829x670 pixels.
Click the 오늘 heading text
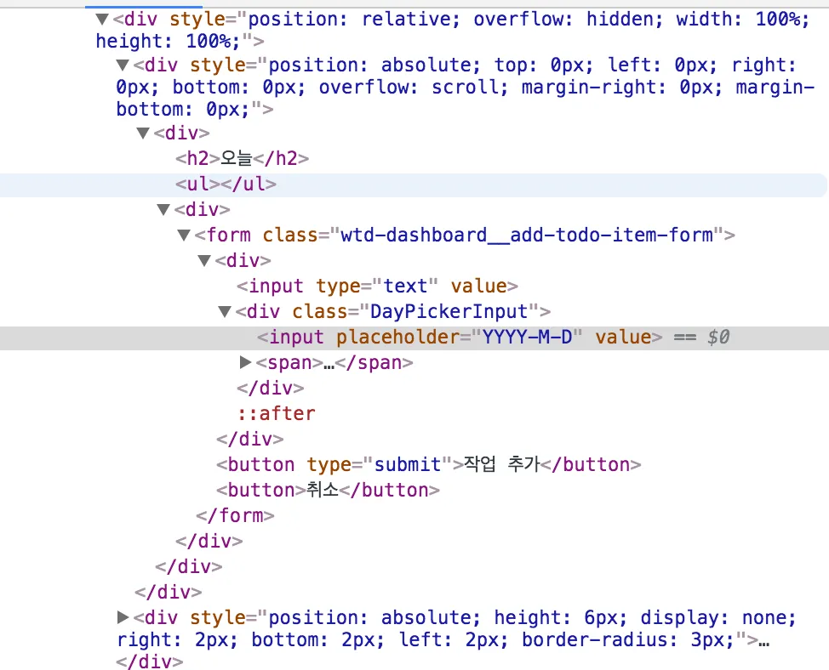(237, 158)
